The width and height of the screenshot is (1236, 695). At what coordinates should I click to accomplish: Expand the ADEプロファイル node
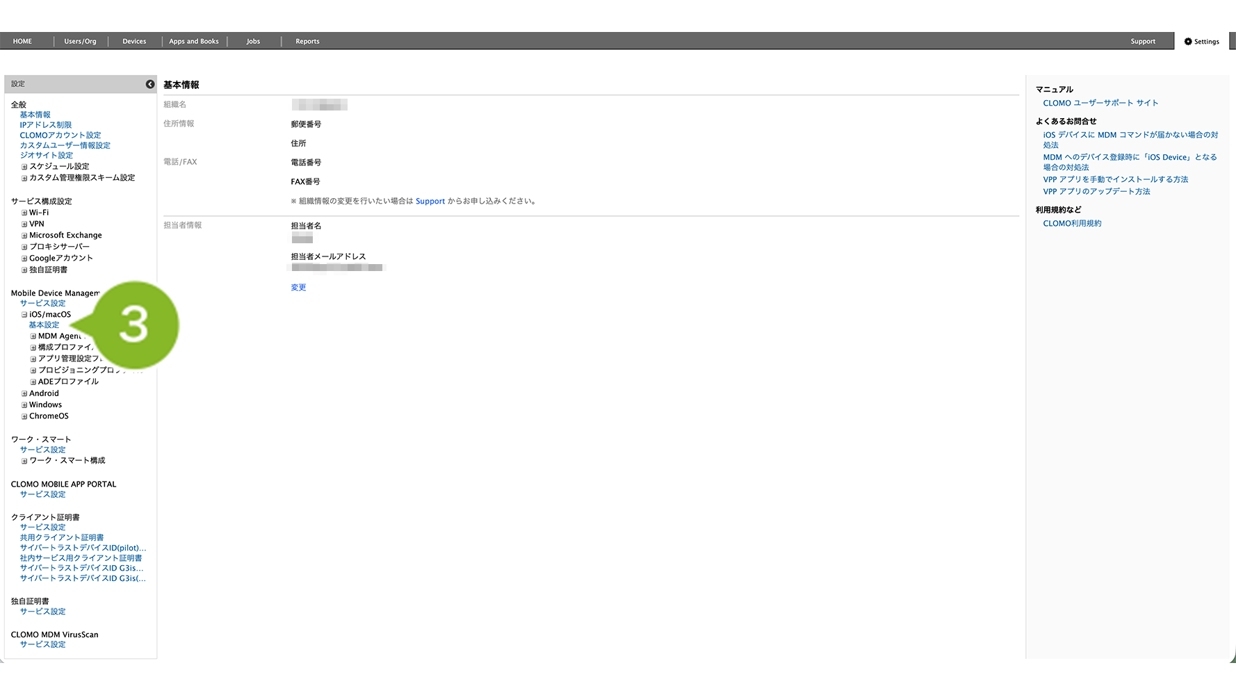33,382
